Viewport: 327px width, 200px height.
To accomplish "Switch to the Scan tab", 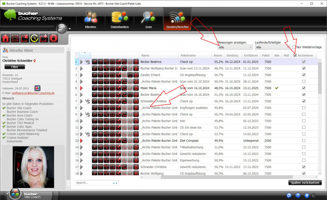I will pos(148,19).
